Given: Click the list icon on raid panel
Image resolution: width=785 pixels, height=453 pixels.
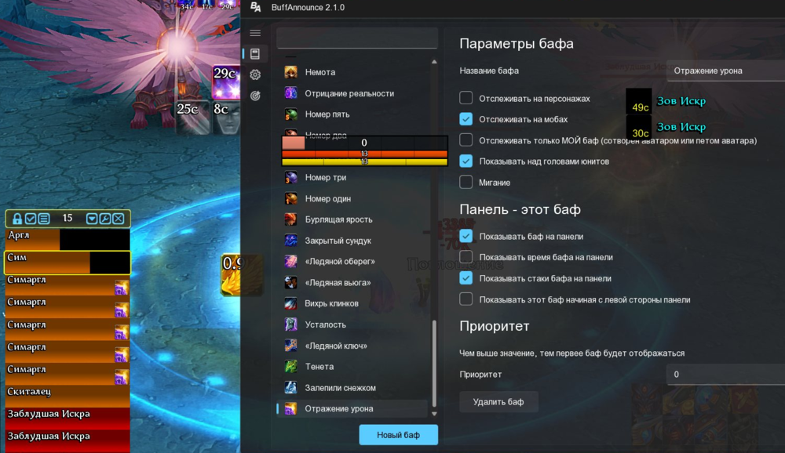Looking at the screenshot, I should [x=44, y=219].
